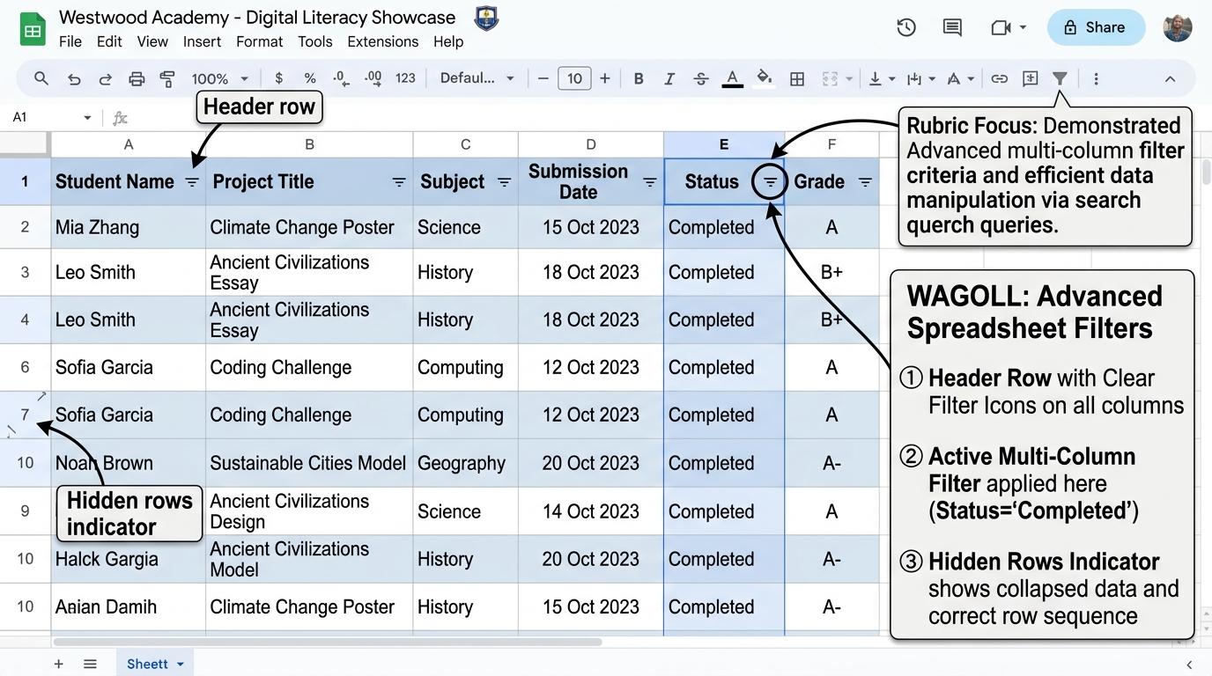Screen dimensions: 1212x676
Task: Toggle italic formatting
Action: pyautogui.click(x=669, y=79)
